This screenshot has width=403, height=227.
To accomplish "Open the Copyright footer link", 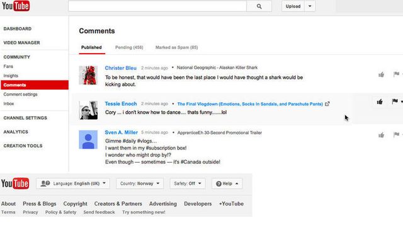I will click(75, 204).
